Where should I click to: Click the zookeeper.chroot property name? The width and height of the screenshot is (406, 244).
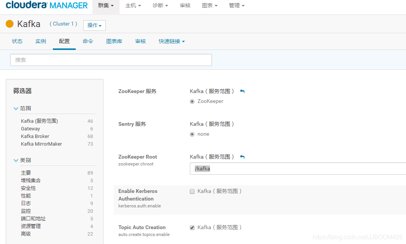136,164
